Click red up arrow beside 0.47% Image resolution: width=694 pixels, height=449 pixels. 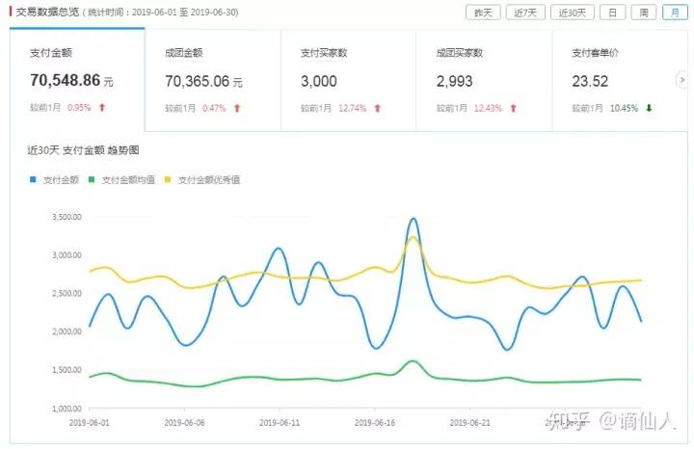237,108
